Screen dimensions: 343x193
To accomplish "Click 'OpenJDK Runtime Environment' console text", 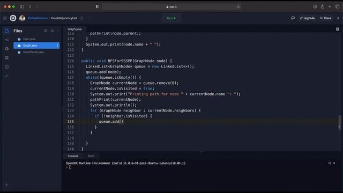I will point(88,163).
